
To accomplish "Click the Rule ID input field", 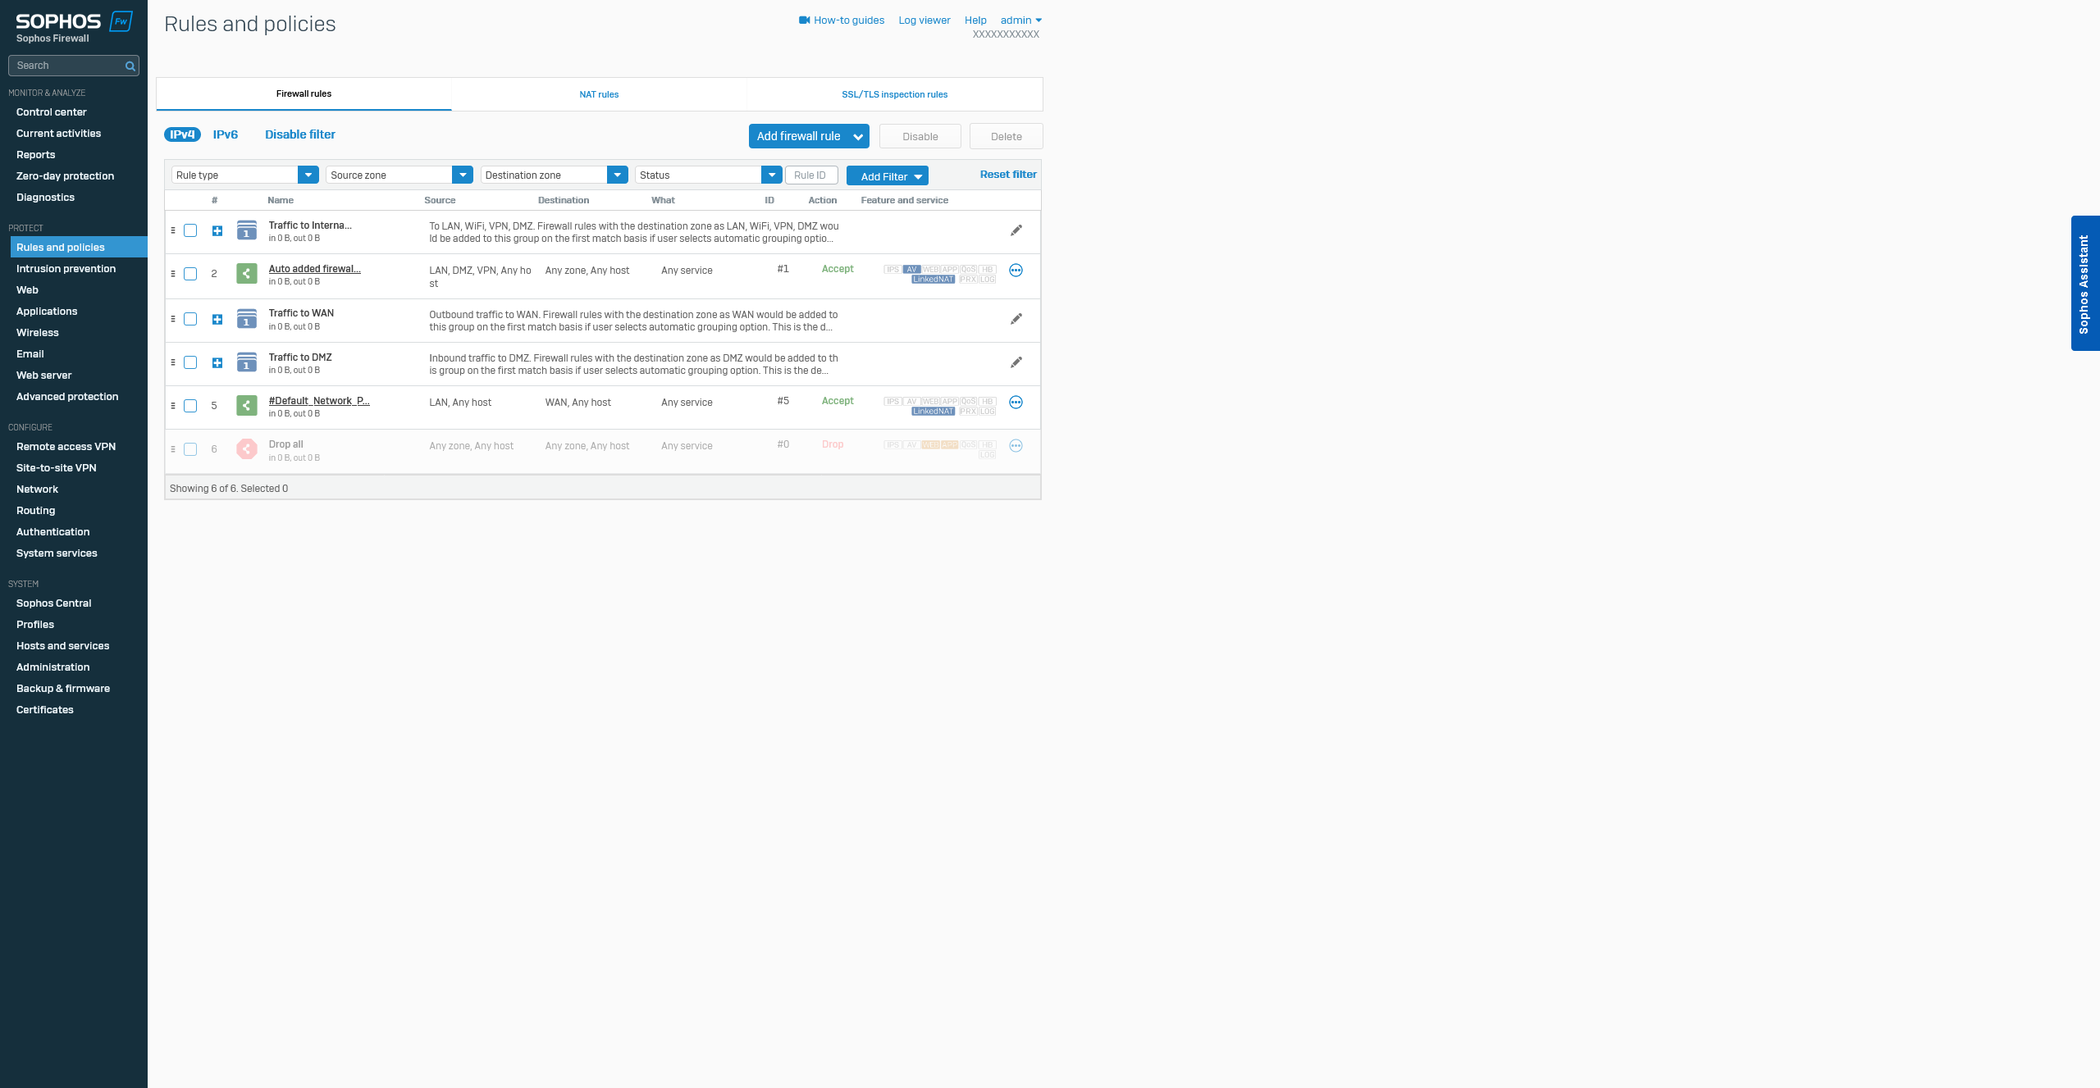I will [x=811, y=175].
